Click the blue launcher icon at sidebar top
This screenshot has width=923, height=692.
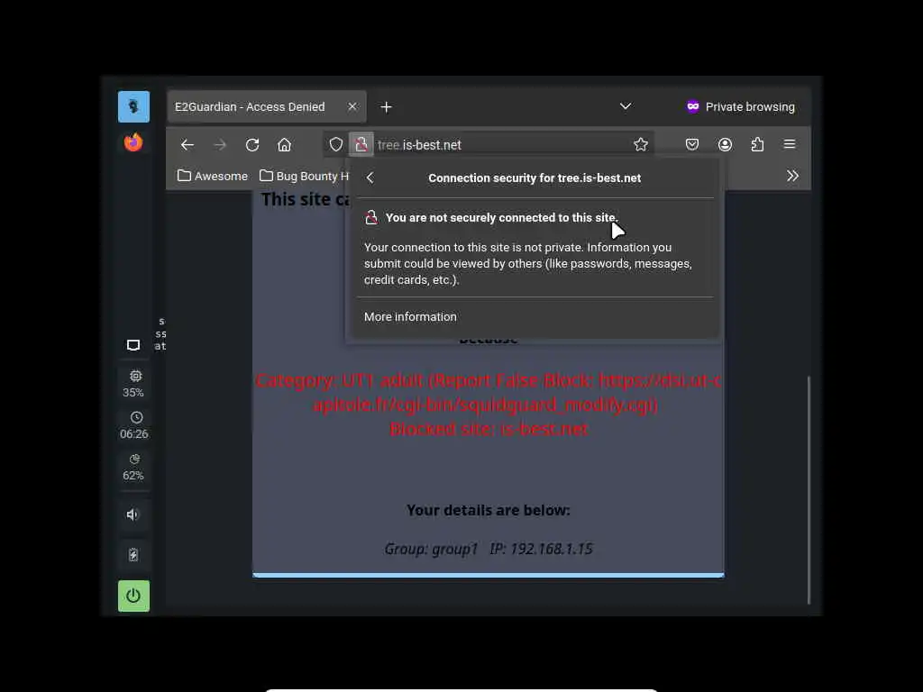pos(133,106)
